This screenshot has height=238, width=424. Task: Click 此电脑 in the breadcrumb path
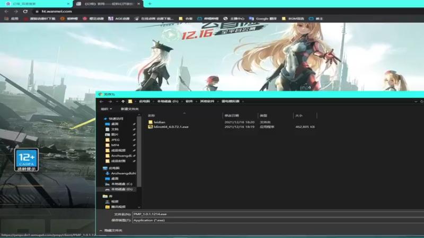144,102
